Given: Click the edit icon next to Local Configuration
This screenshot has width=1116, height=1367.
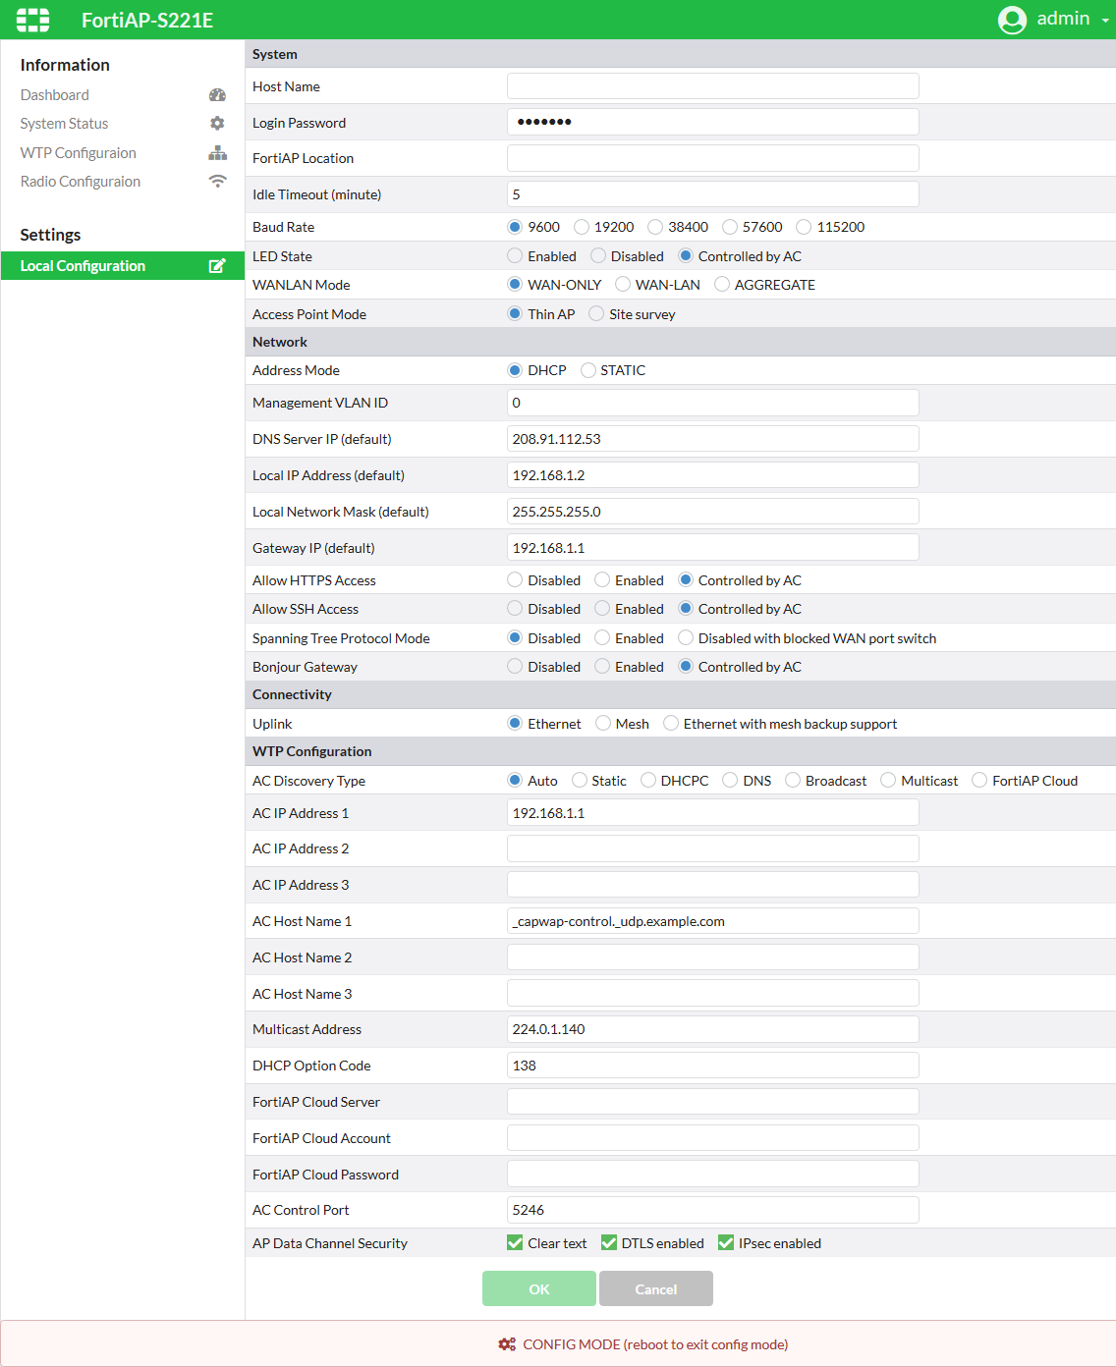Looking at the screenshot, I should tap(217, 265).
